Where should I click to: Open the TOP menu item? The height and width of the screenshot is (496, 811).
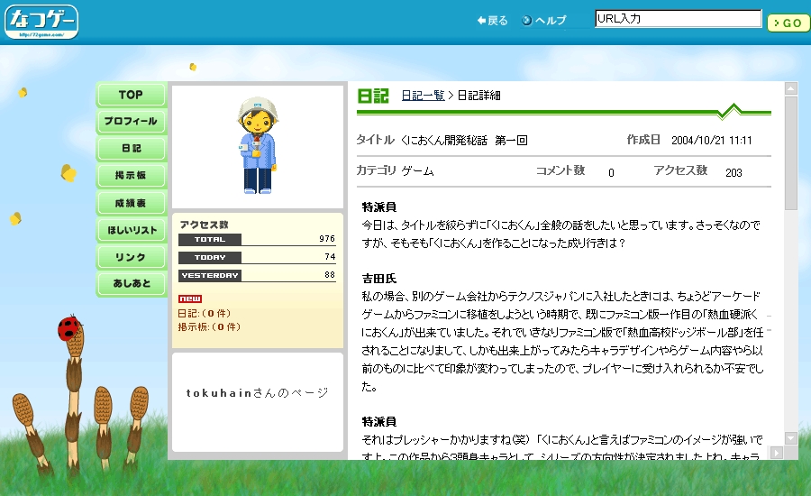(x=131, y=95)
